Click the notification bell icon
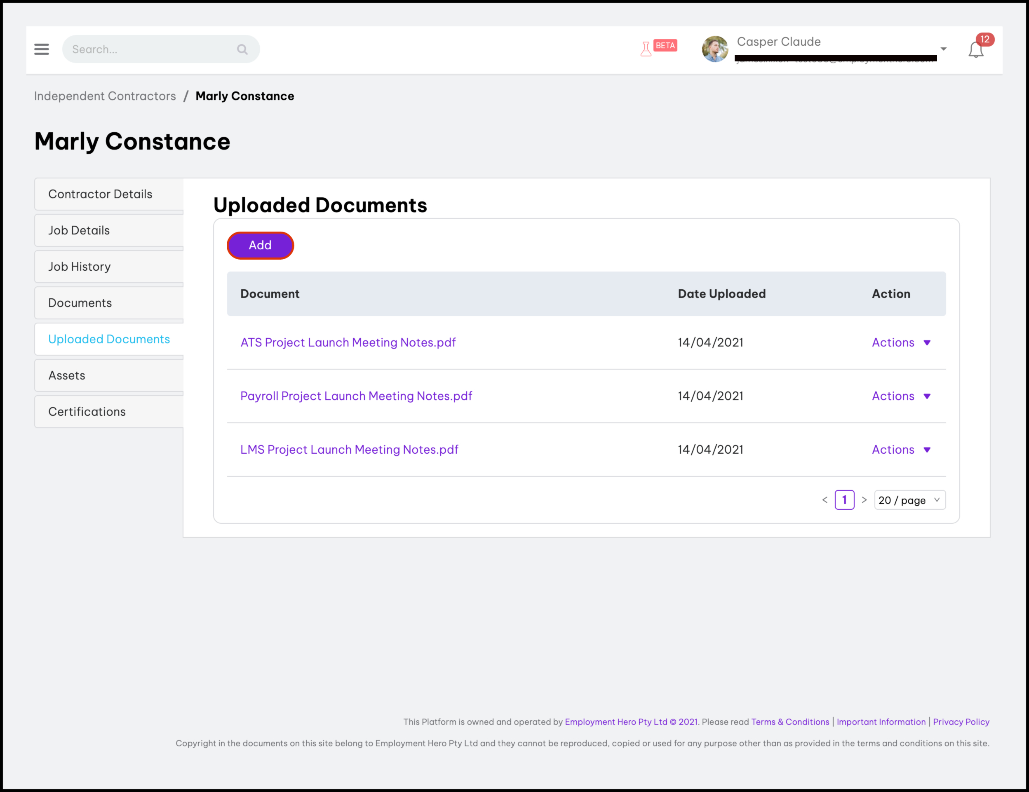This screenshot has width=1029, height=792. [x=976, y=49]
